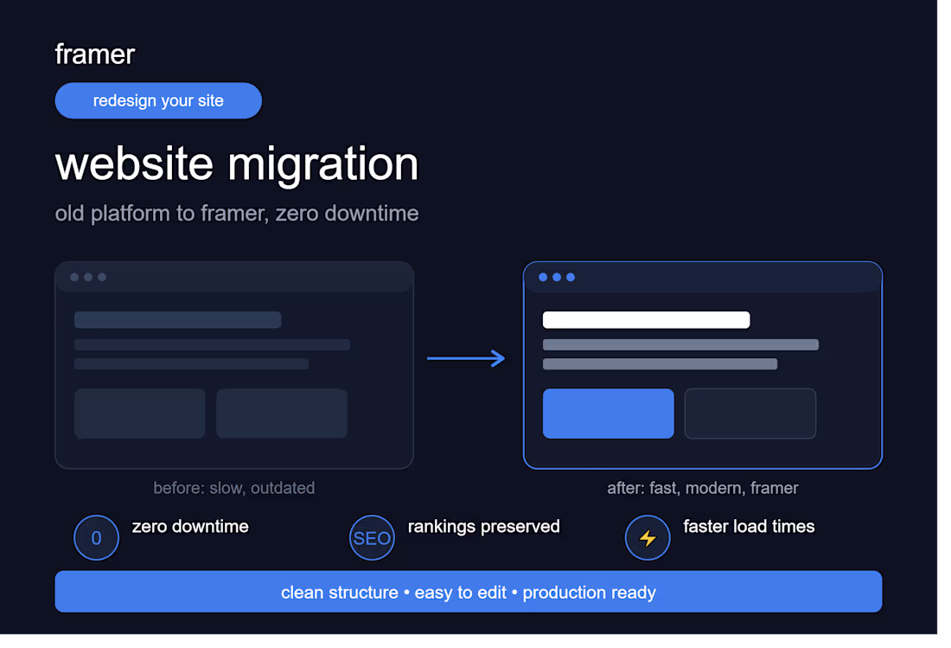Click the 'faster load times' label
The image size is (951, 648).
click(x=749, y=526)
